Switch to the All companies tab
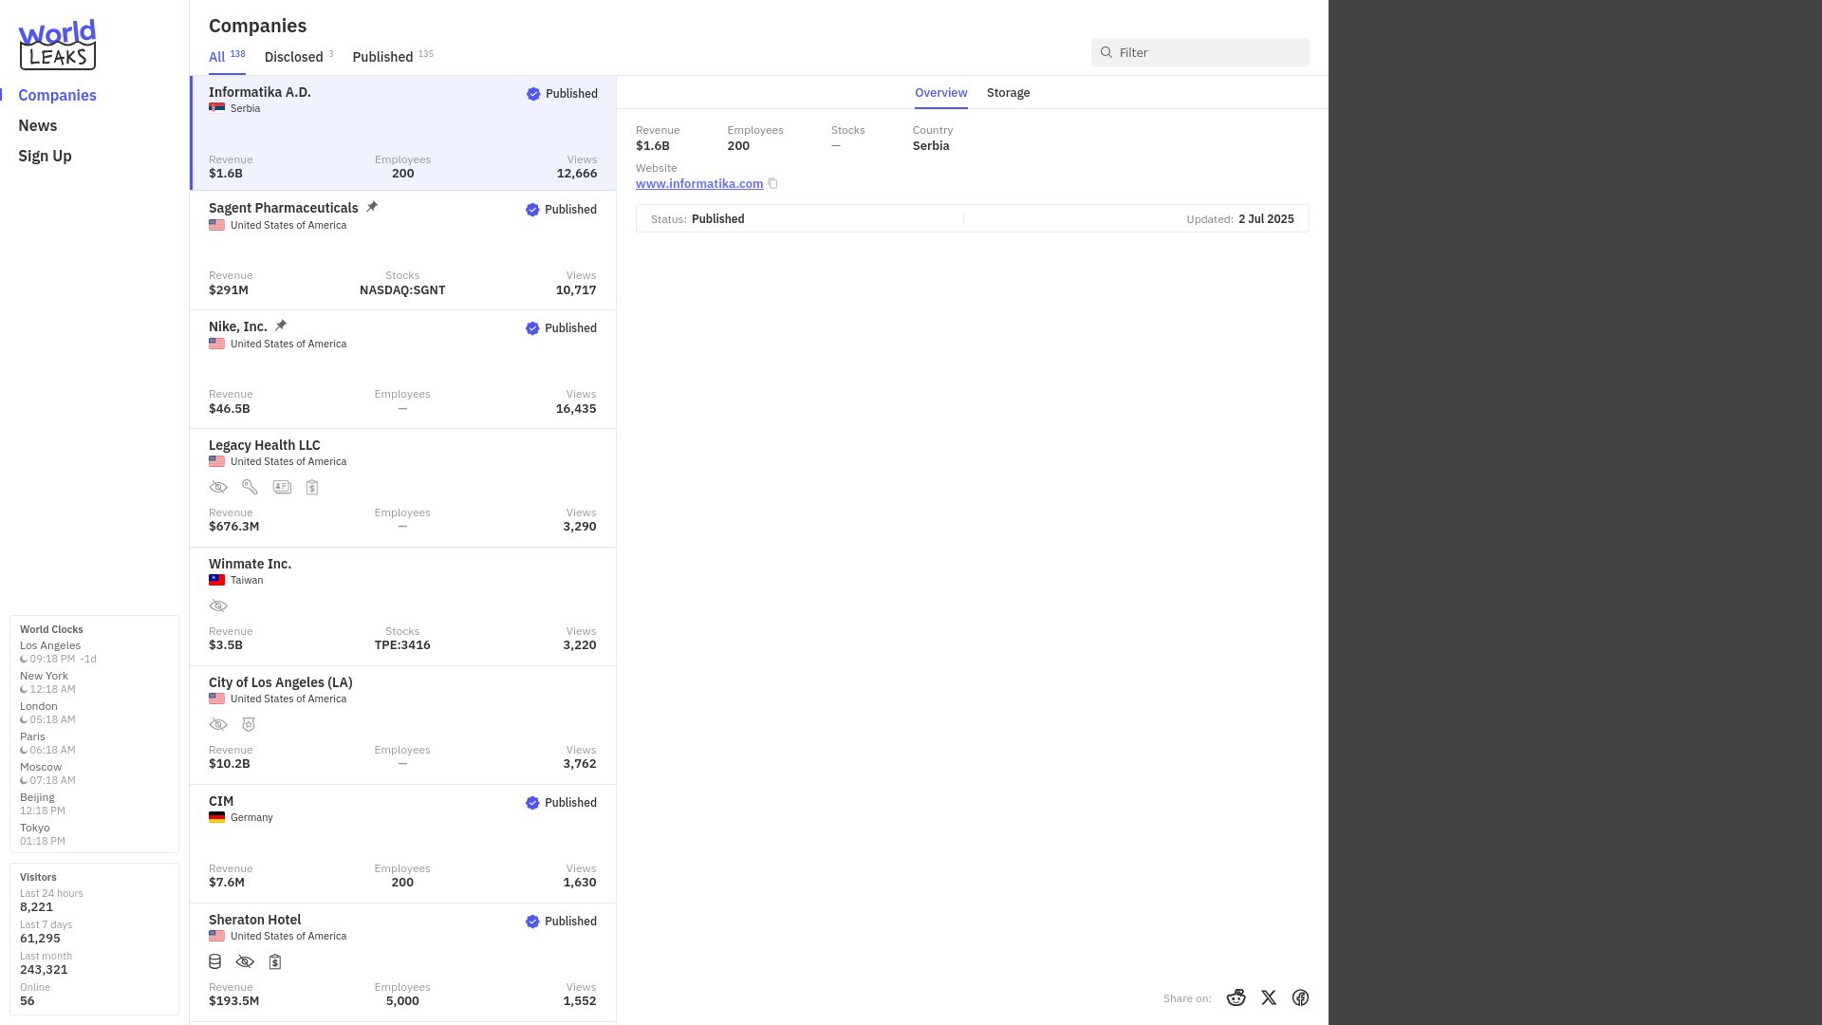Screen dimensions: 1822x1025 coord(227,57)
